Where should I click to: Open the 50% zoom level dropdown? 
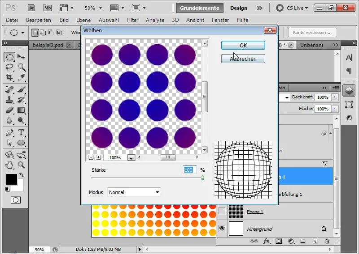tap(101, 8)
